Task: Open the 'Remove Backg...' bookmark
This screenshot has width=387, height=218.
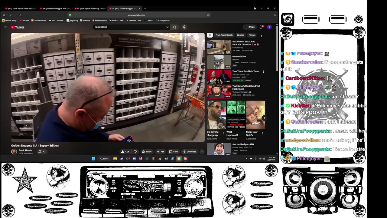Action: point(10,21)
